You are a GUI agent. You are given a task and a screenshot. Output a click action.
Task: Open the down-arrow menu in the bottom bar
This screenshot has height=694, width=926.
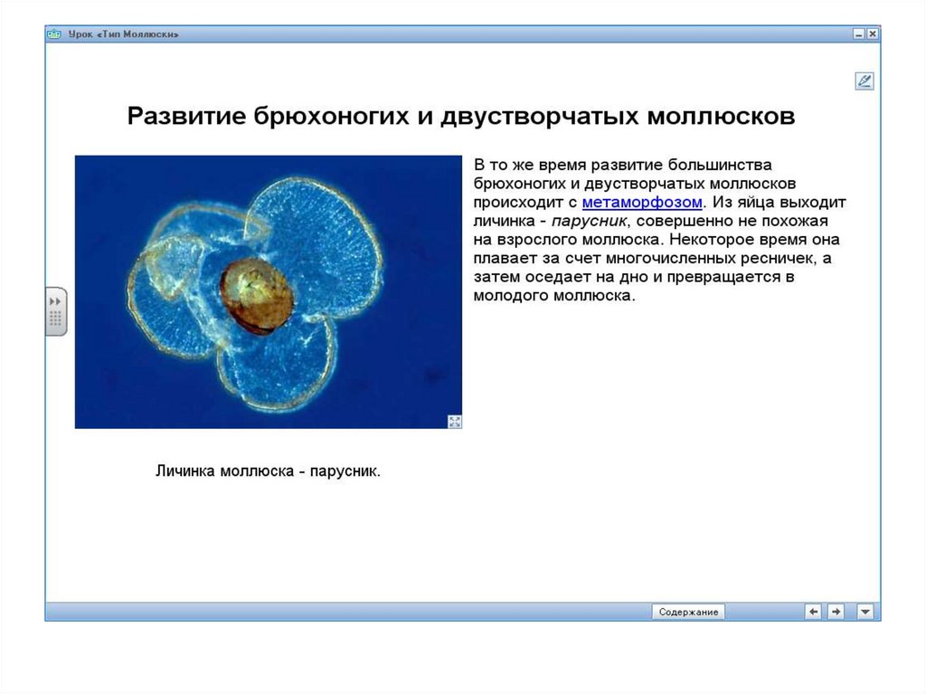(x=865, y=612)
